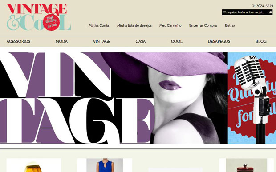Click the red High Quality for Sale badge

click(x=51, y=22)
